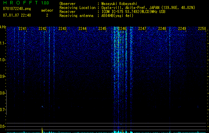
Task: Click the date 07.01.07 22:40
Action: click(x=17, y=15)
